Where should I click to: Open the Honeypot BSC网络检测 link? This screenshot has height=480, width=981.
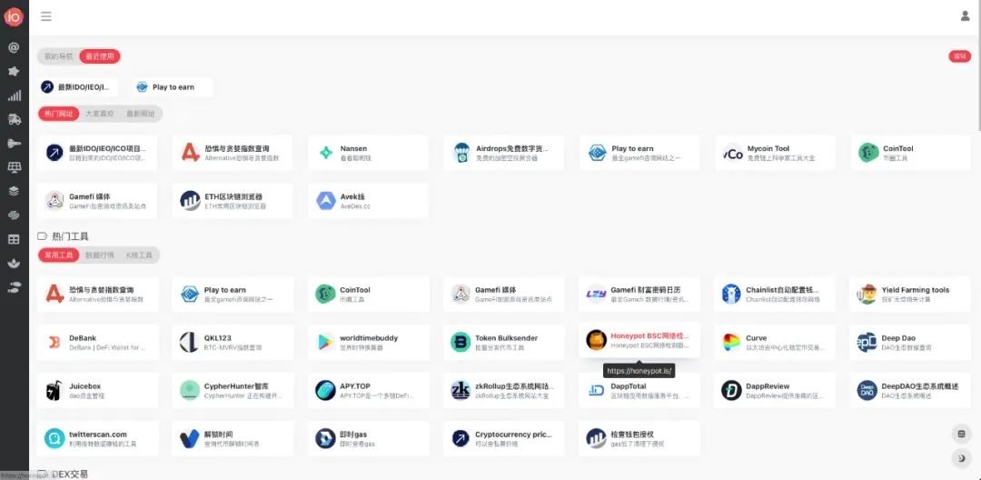click(649, 337)
